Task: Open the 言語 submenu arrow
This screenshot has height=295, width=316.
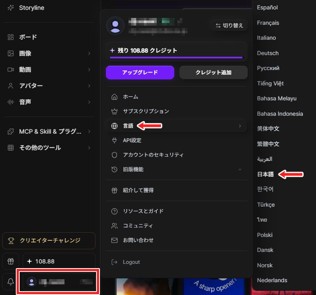Action: coord(240,126)
